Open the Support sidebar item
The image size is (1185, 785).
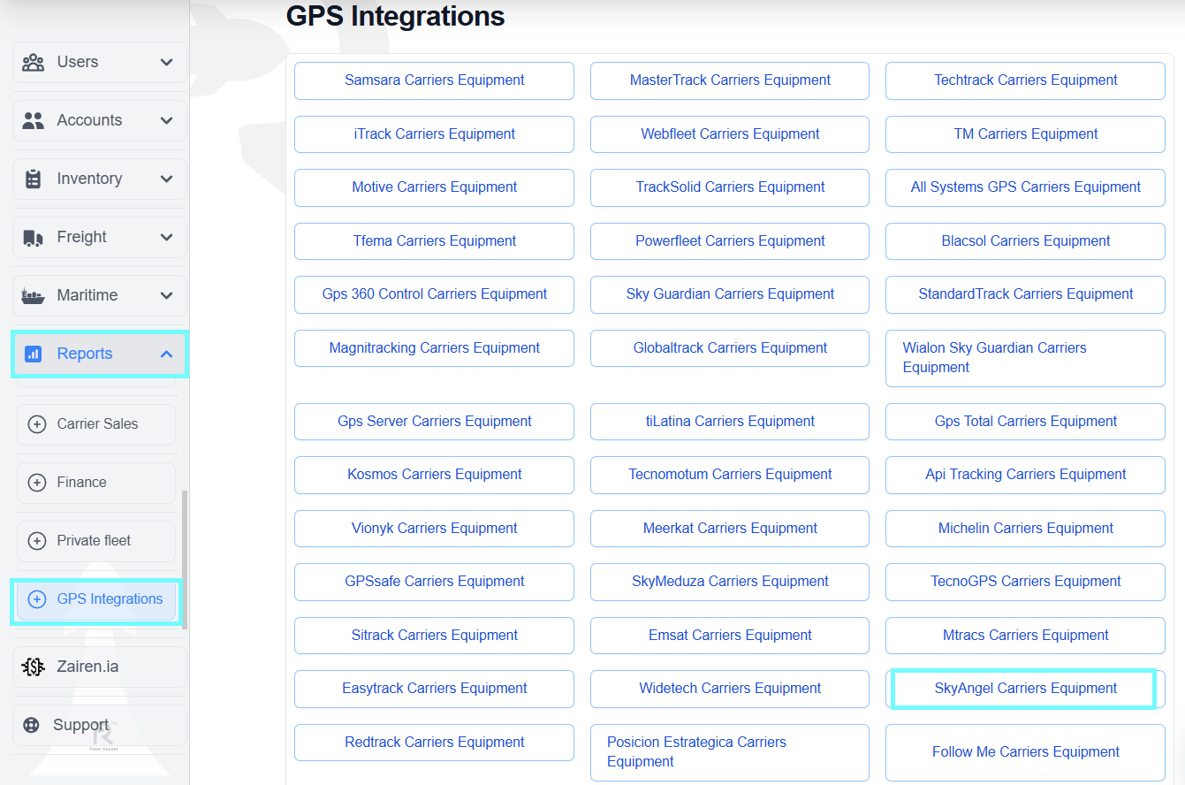[x=100, y=725]
